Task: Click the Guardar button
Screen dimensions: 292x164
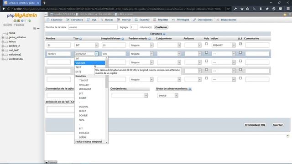Action: tap(278, 125)
